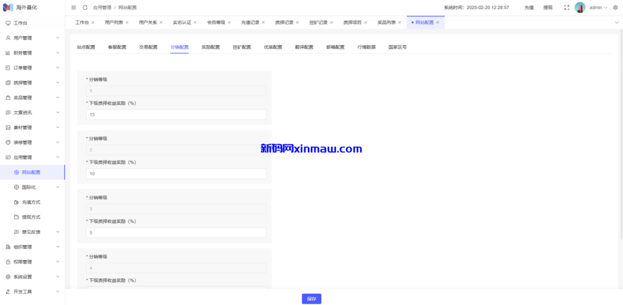
Task: Open the 行情数据 settings tab
Action: (366, 47)
